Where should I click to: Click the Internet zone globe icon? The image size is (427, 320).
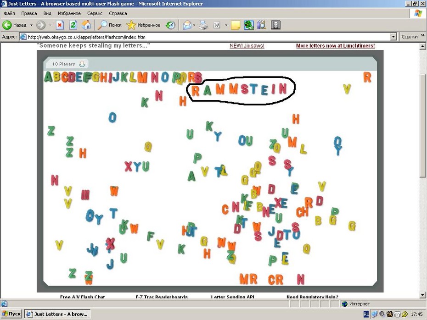pos(344,303)
